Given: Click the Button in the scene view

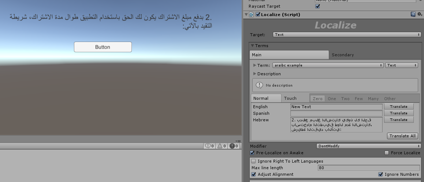Looking at the screenshot, I should pyautogui.click(x=103, y=47).
